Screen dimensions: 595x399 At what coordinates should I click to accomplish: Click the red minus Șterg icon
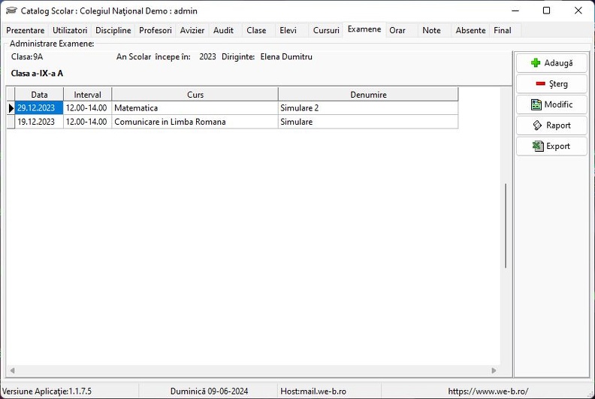[x=540, y=83]
